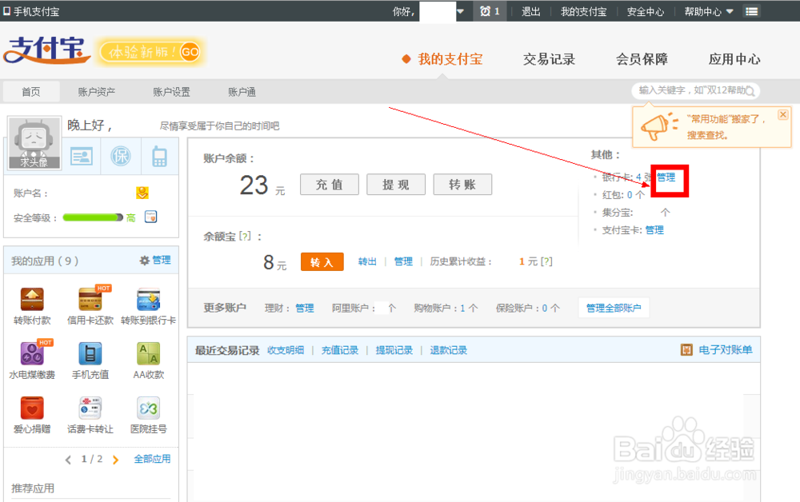Viewport: 800px width, 502px height.
Task: Open the 水电煤缴费 app icon
Action: (x=32, y=353)
